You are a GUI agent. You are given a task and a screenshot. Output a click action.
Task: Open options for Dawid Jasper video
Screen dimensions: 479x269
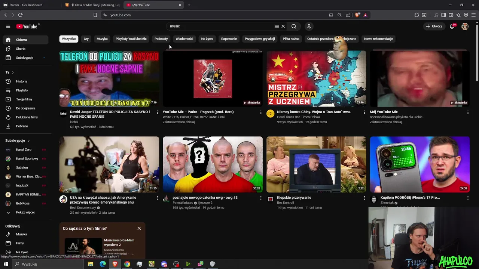(x=157, y=112)
